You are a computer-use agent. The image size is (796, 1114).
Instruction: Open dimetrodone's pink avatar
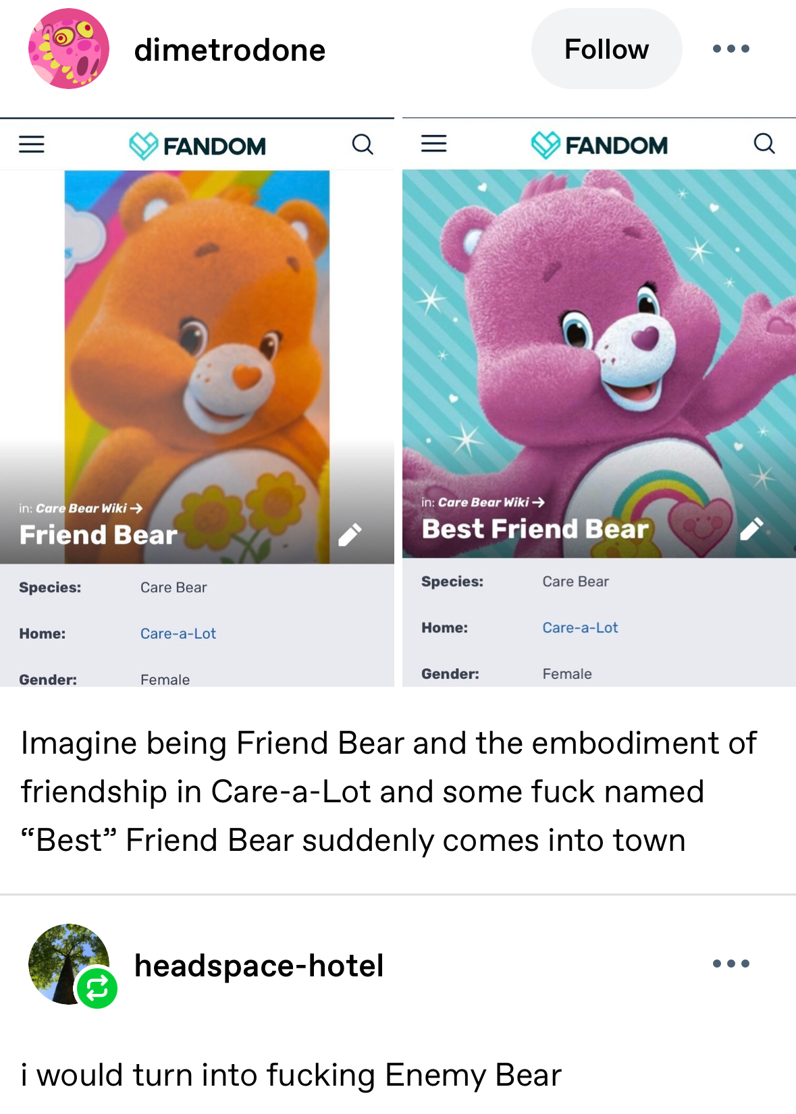(x=69, y=49)
